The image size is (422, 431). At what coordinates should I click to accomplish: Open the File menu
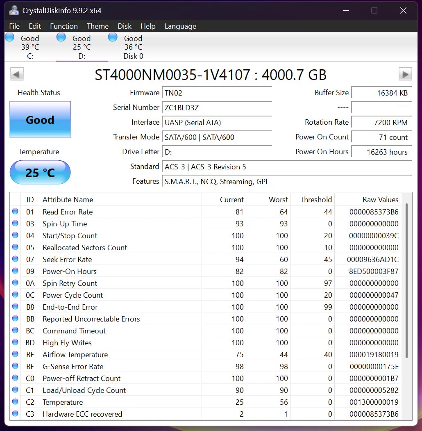pyautogui.click(x=14, y=26)
